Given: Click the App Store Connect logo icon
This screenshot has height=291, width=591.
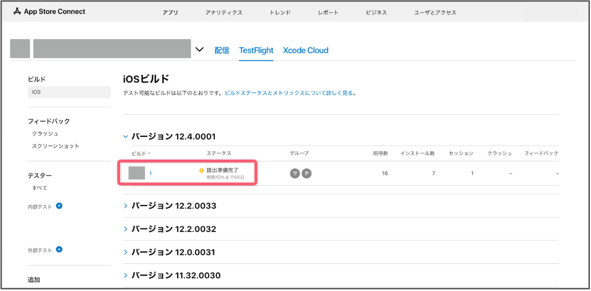Looking at the screenshot, I should click(18, 12).
